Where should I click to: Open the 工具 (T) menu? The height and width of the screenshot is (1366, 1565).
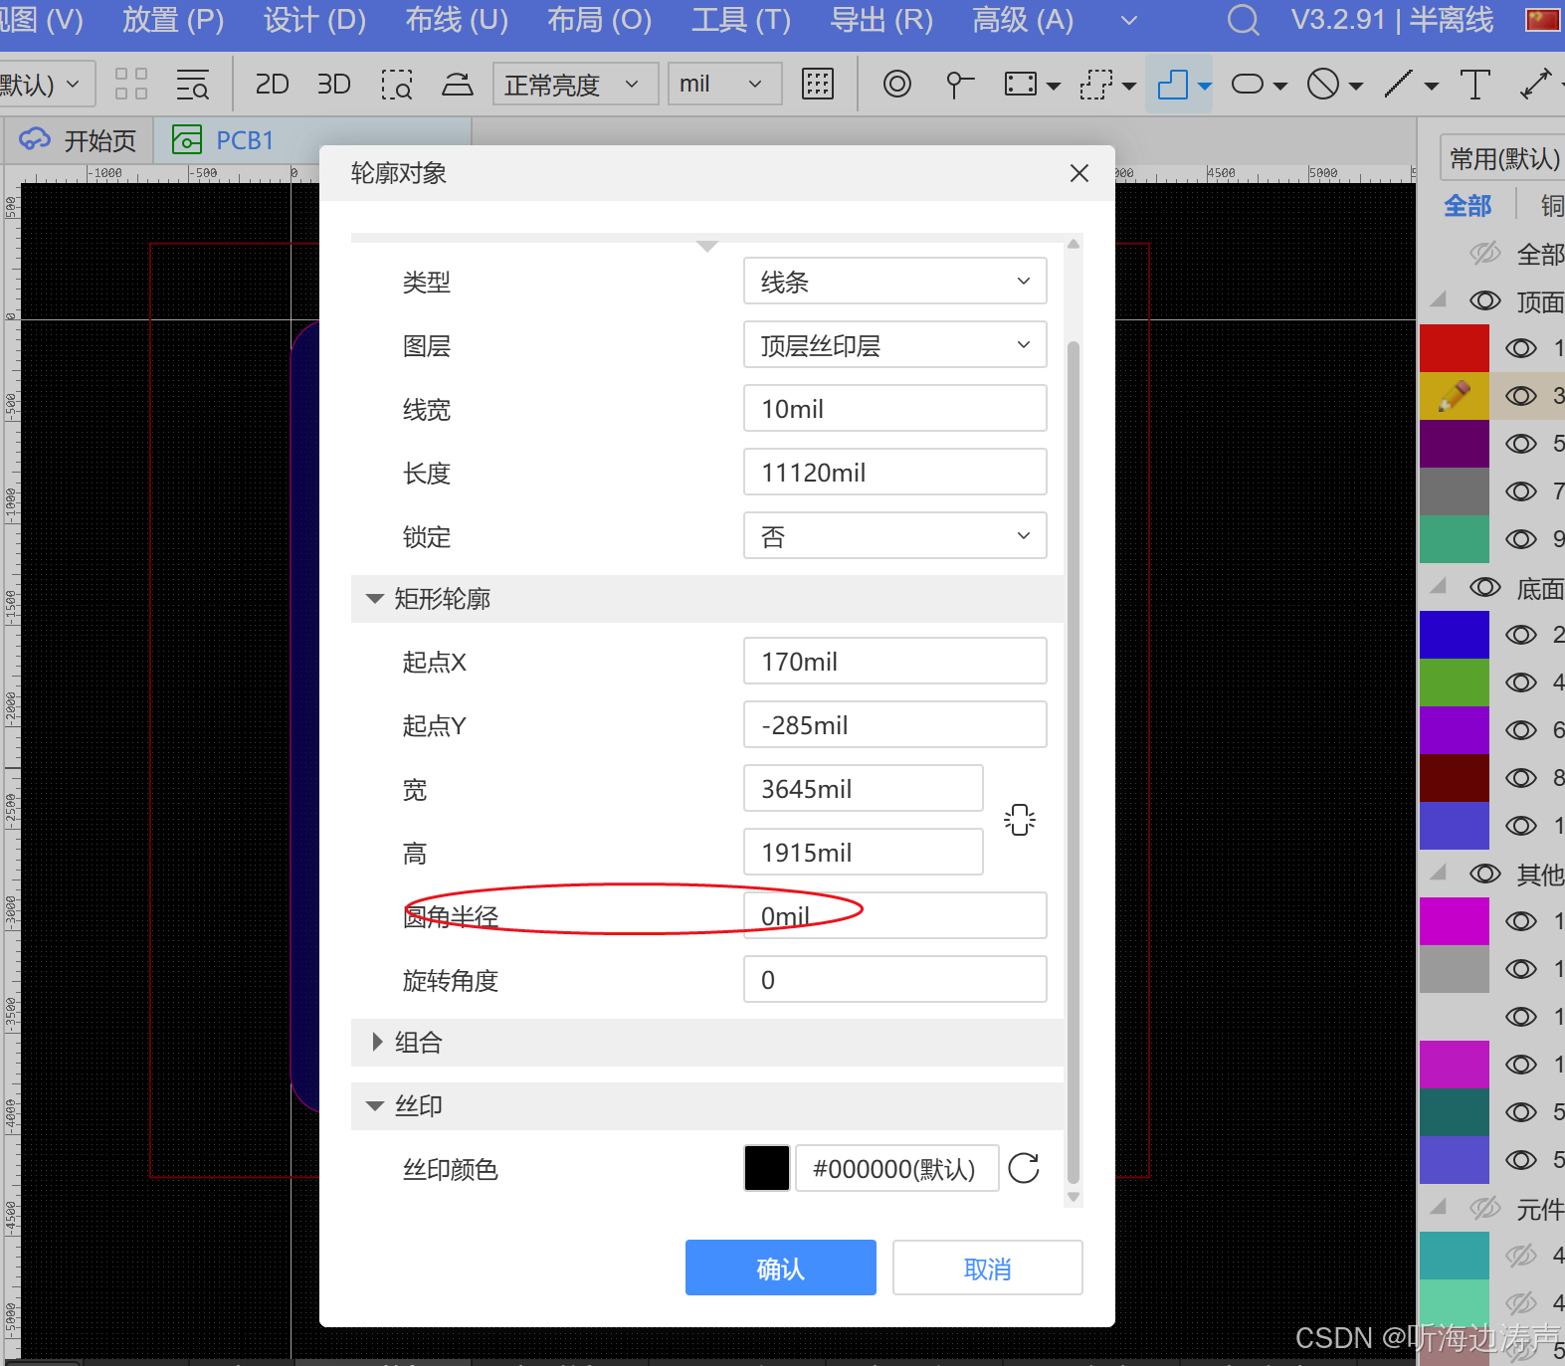tap(740, 20)
